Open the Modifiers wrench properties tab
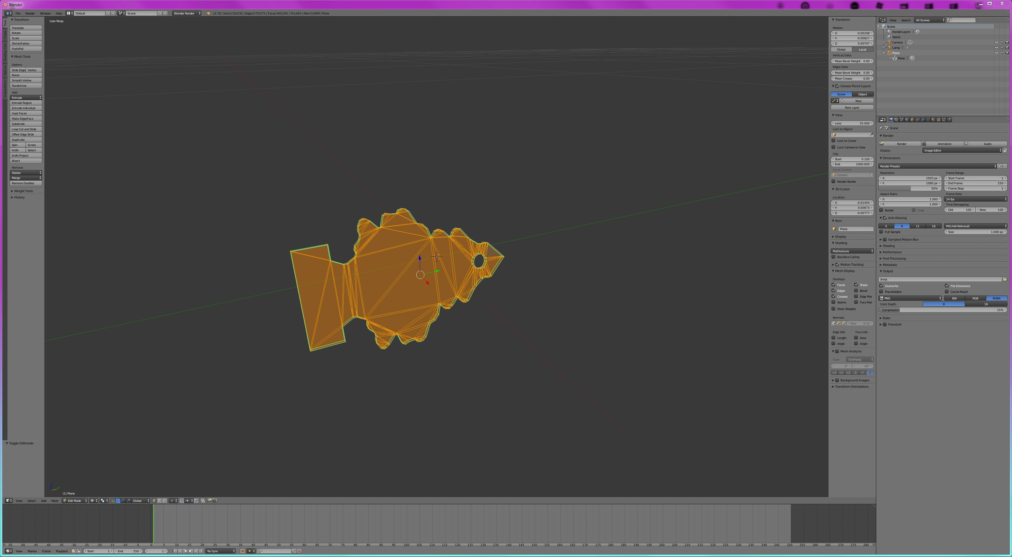 coord(923,119)
